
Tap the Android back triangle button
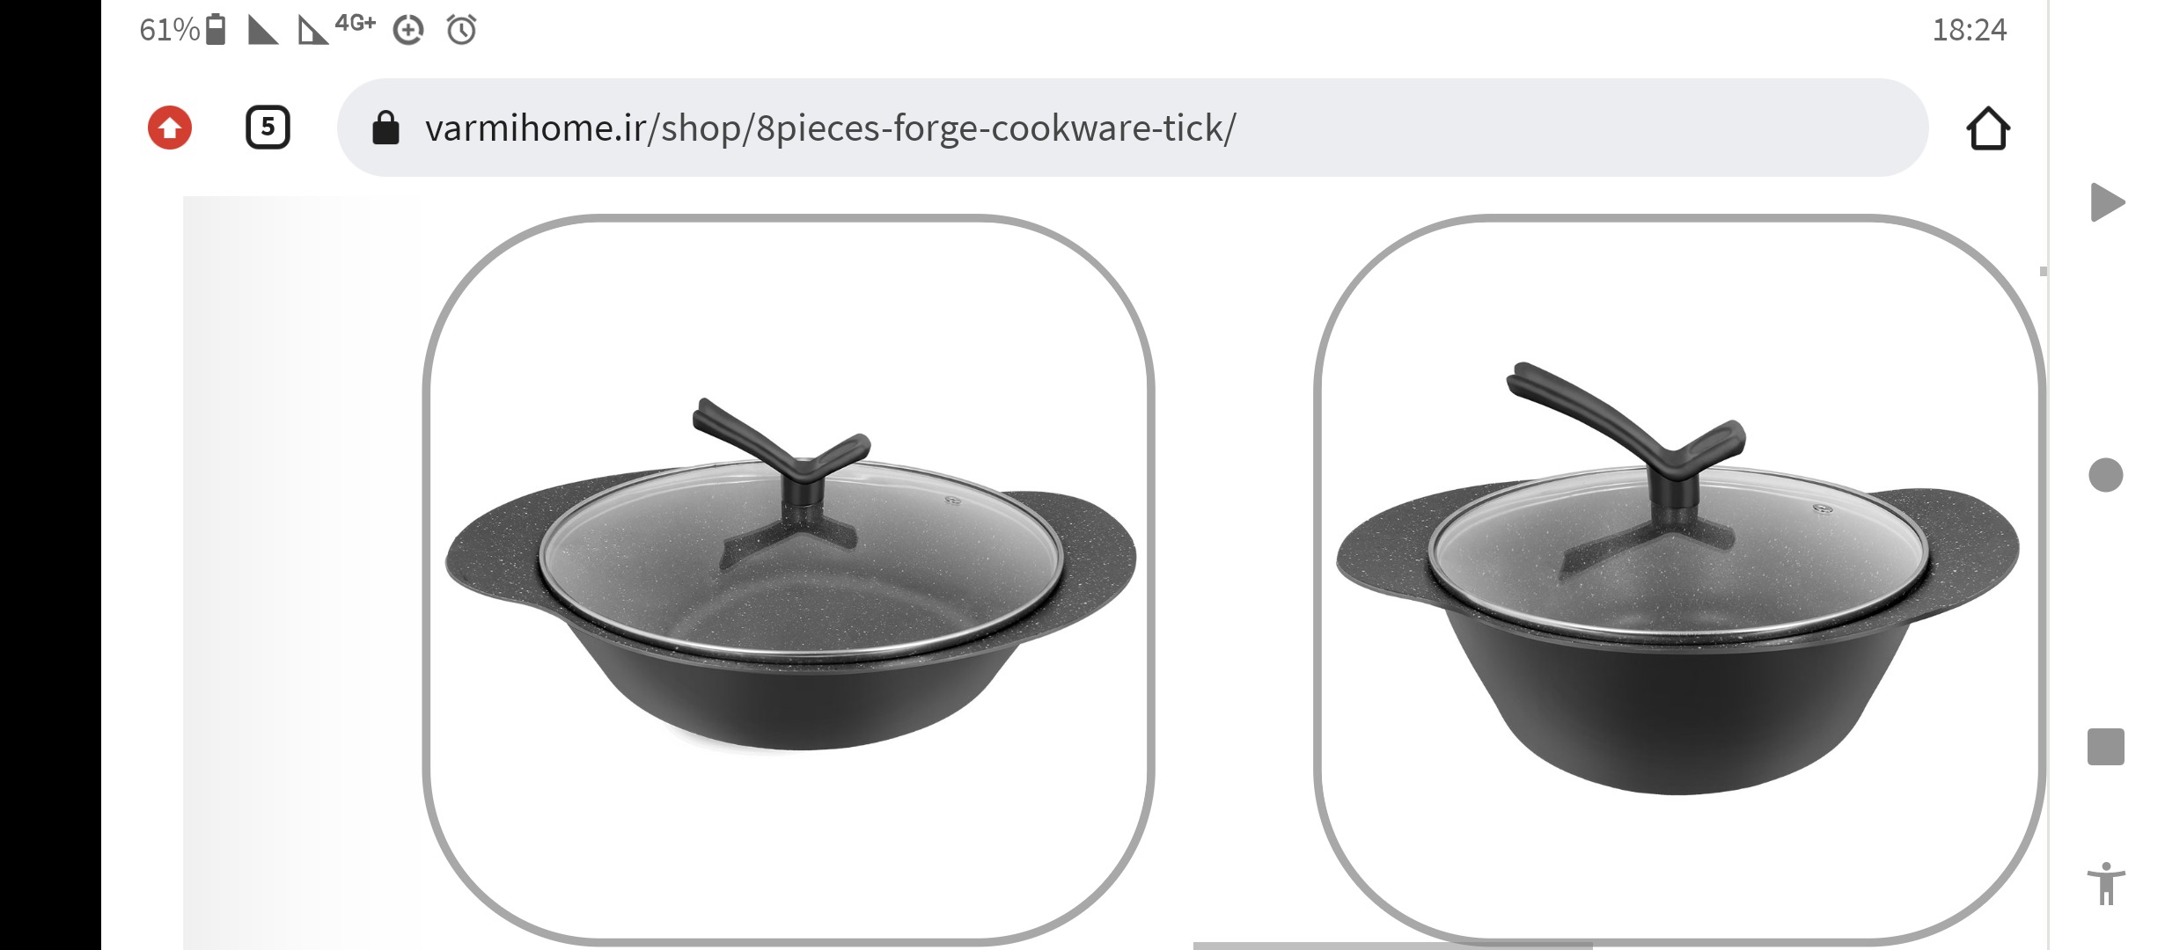(2107, 203)
